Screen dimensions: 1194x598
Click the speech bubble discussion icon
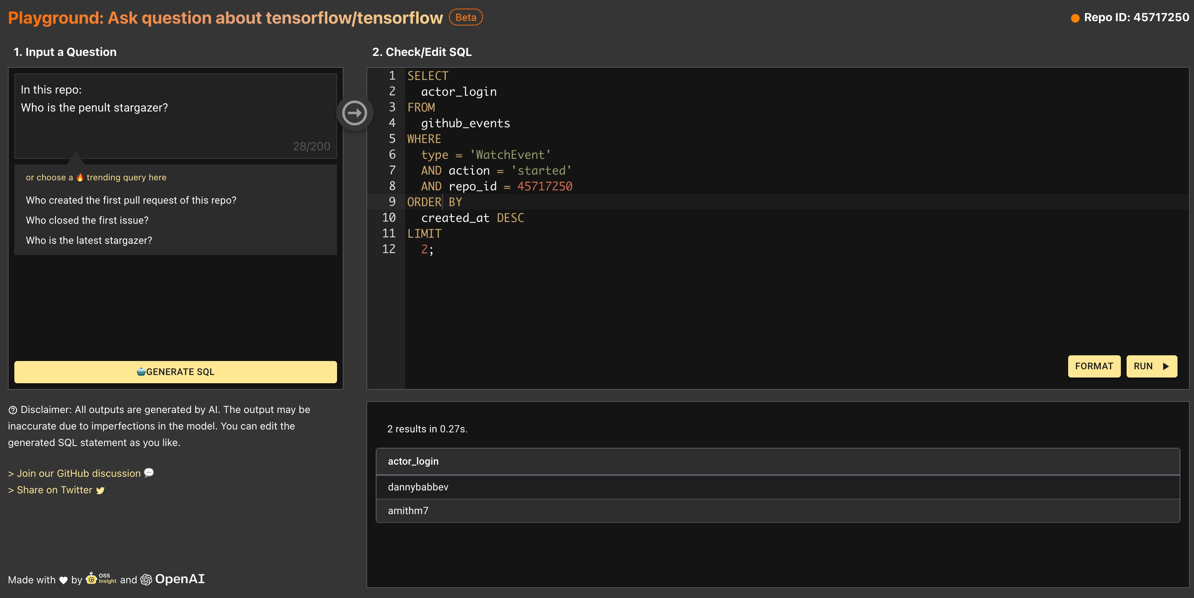click(149, 473)
